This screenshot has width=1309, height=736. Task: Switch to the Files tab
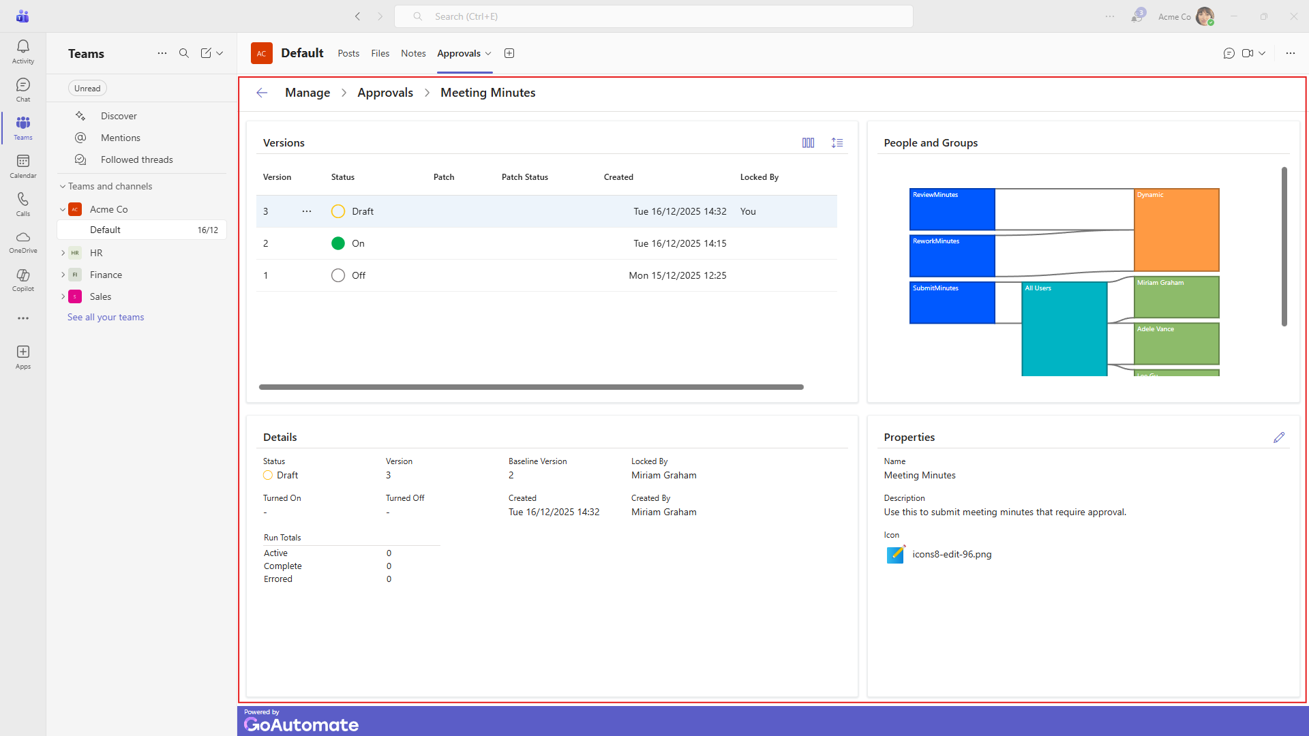click(x=380, y=53)
